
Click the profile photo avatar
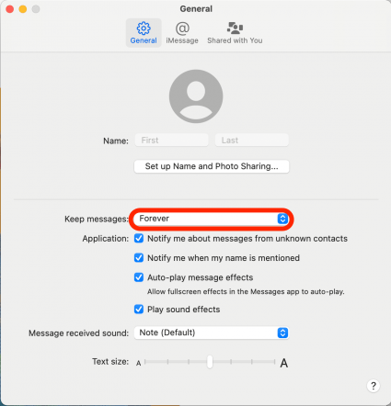[x=196, y=96]
